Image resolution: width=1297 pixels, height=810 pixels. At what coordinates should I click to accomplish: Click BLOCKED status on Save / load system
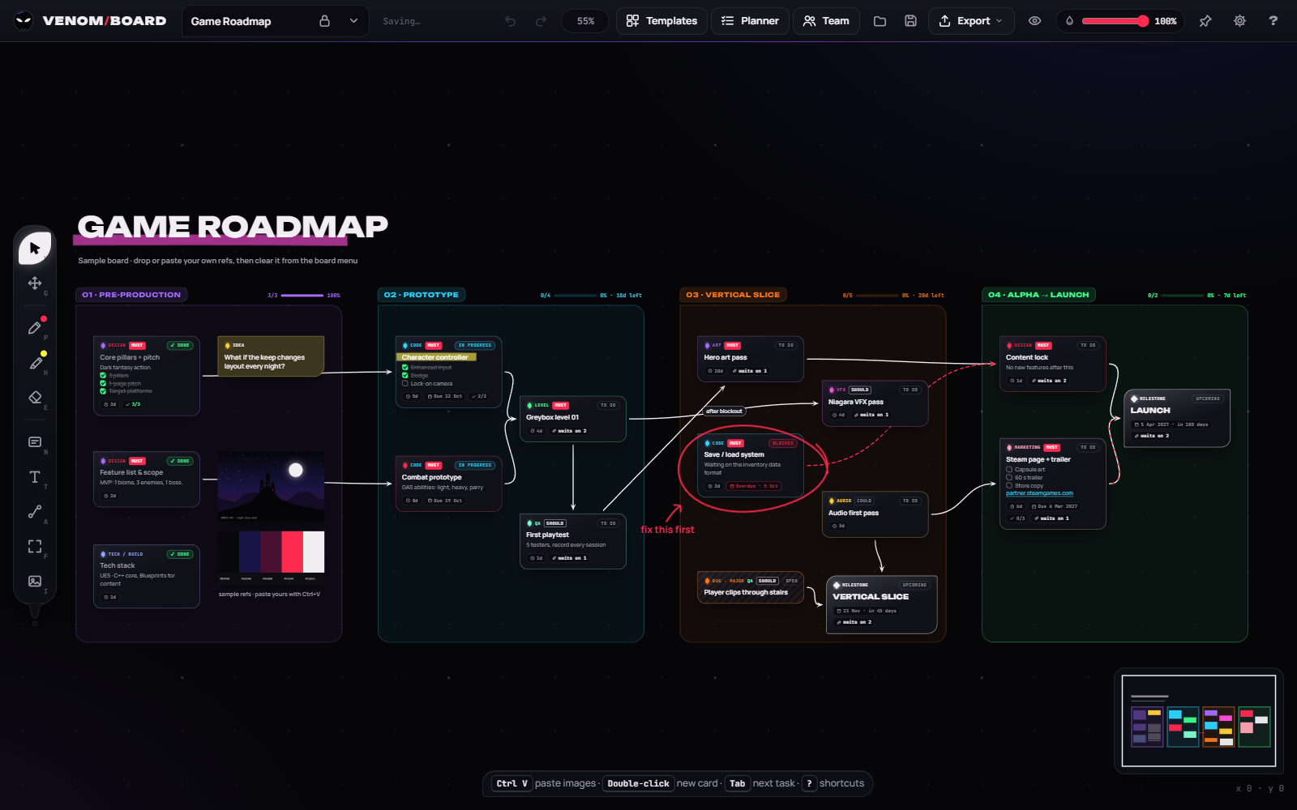(783, 443)
